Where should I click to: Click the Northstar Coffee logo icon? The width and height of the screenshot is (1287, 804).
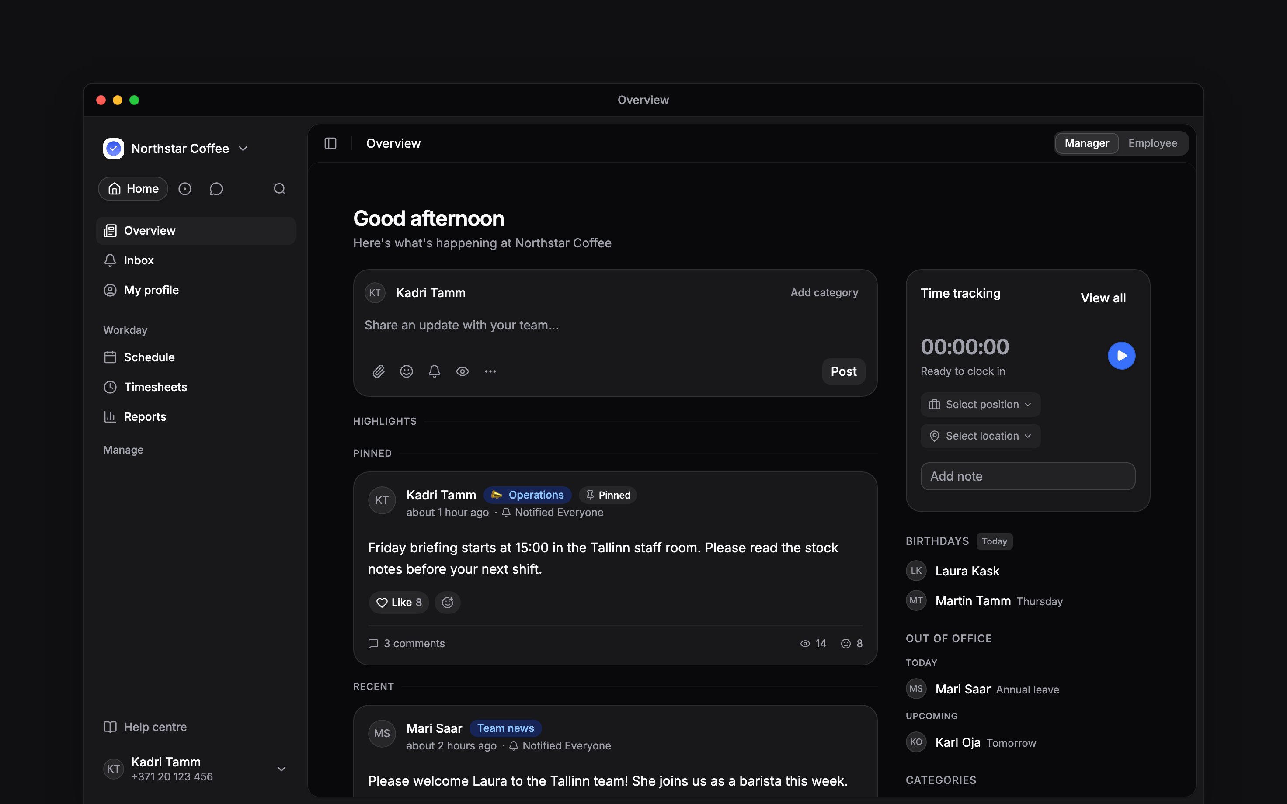tap(113, 149)
